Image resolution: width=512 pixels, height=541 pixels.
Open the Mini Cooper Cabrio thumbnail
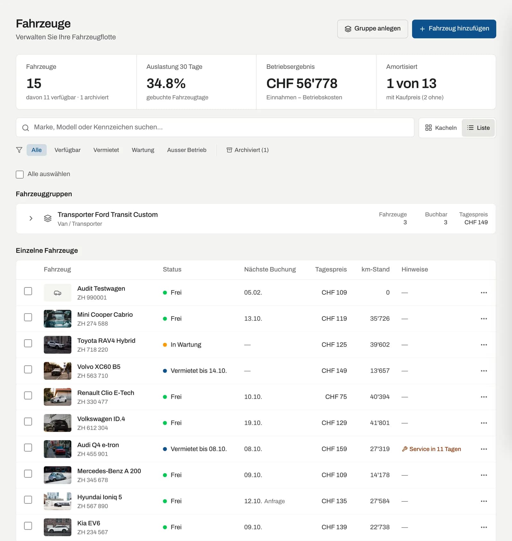[58, 319]
